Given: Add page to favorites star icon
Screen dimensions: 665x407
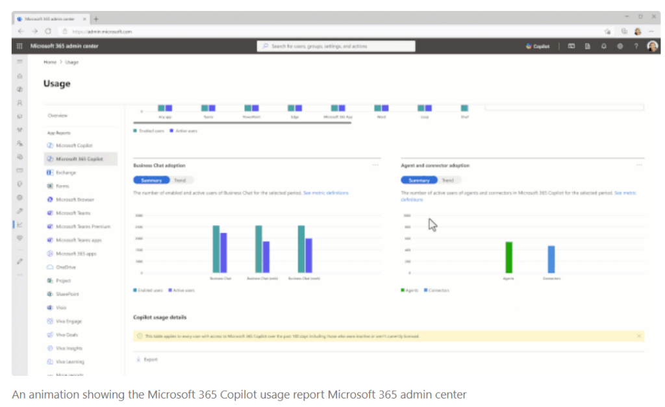Looking at the screenshot, I should tap(607, 31).
